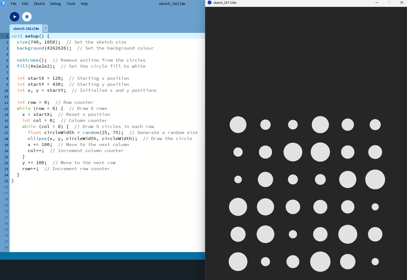Viewport: 407px width, 280px height.
Task: Minimize the sketch_241124e output window
Action: pyautogui.click(x=377, y=3)
